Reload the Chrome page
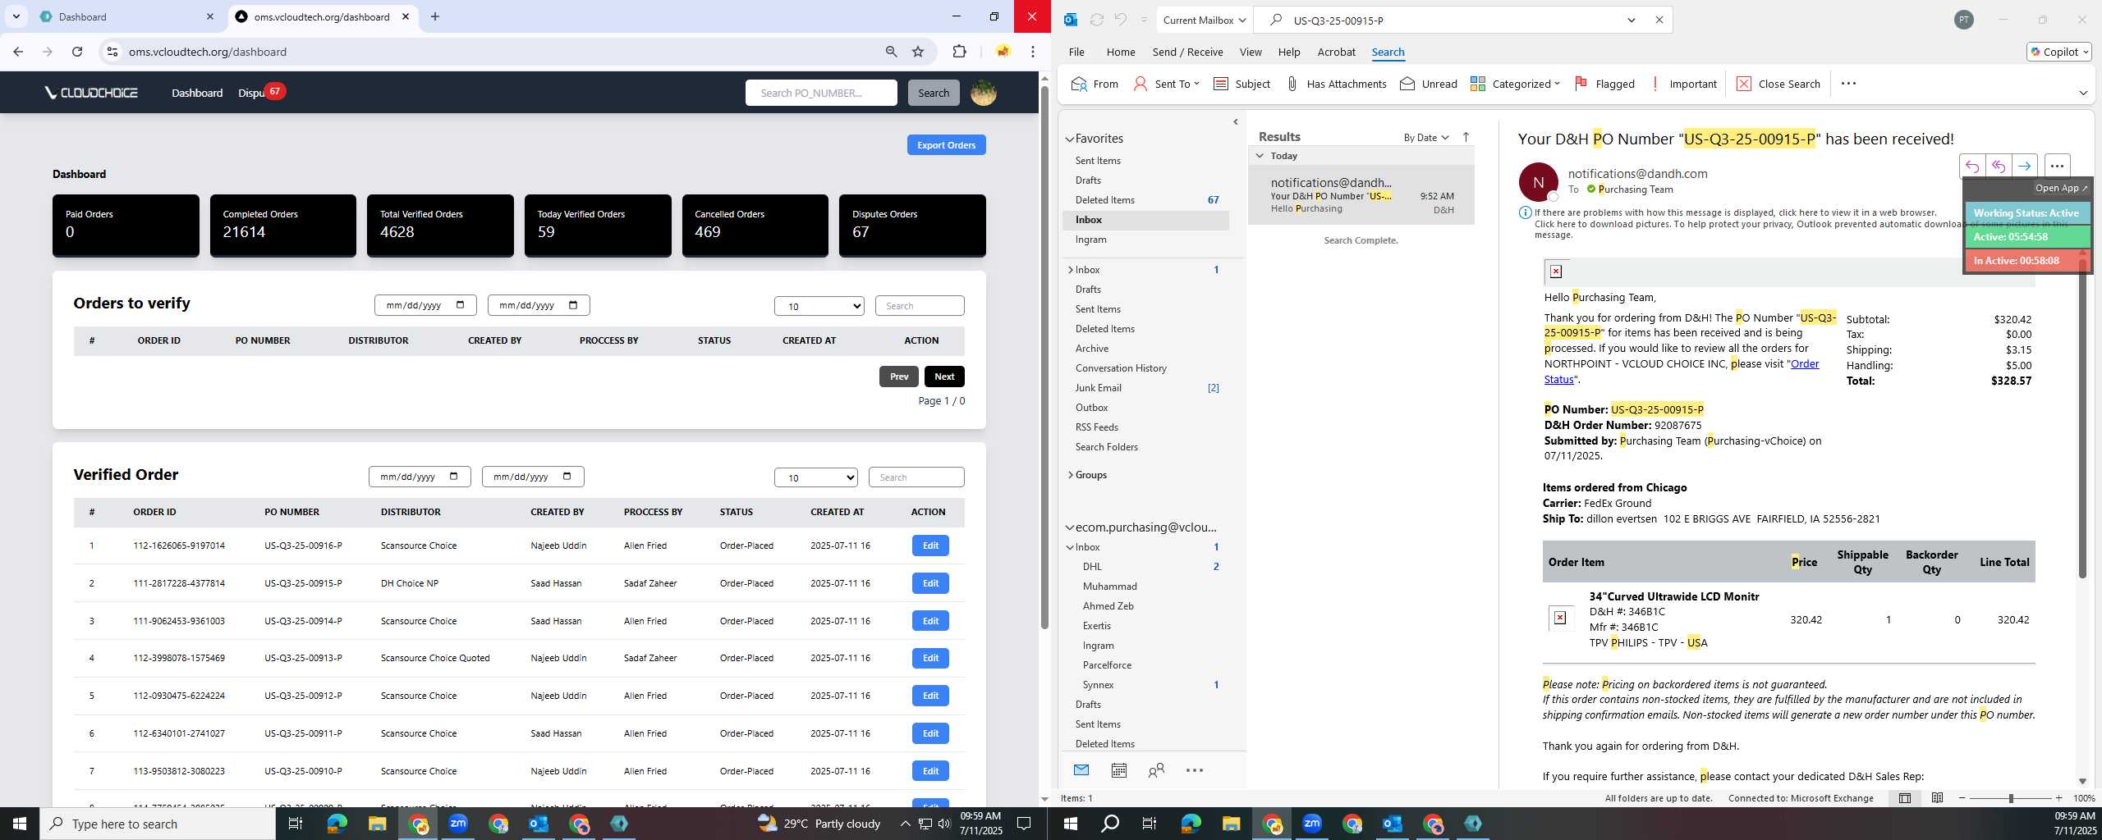The height and width of the screenshot is (840, 2102). click(x=77, y=52)
